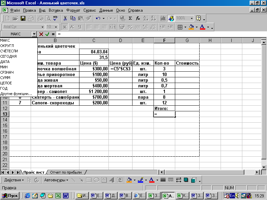Screen dimensions: 267x200
Task: Print using the printer icon
Action: [40, 18]
